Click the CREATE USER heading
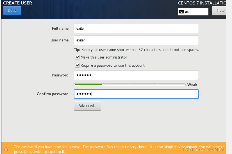Screen dimensions: 232x154 click(x=18, y=3)
